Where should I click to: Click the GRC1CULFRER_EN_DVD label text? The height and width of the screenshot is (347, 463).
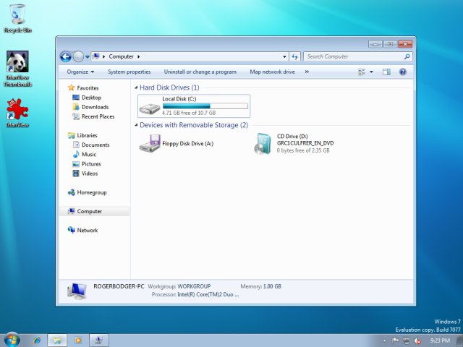305,143
